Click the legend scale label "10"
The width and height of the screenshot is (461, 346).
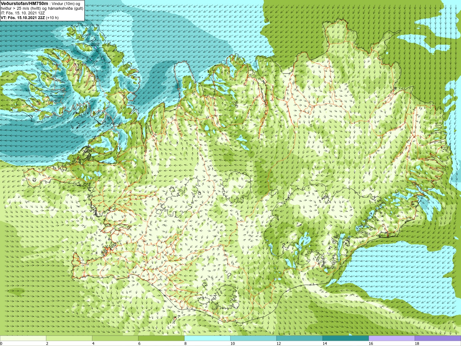click(233, 344)
